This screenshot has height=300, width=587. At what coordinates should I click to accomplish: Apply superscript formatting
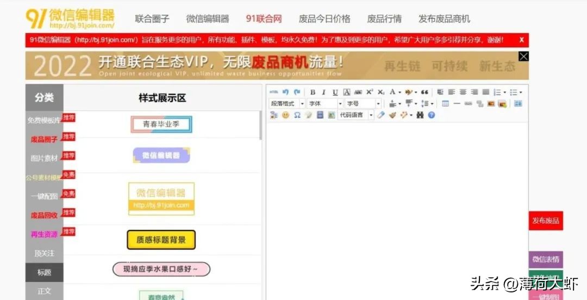pyautogui.click(x=370, y=92)
